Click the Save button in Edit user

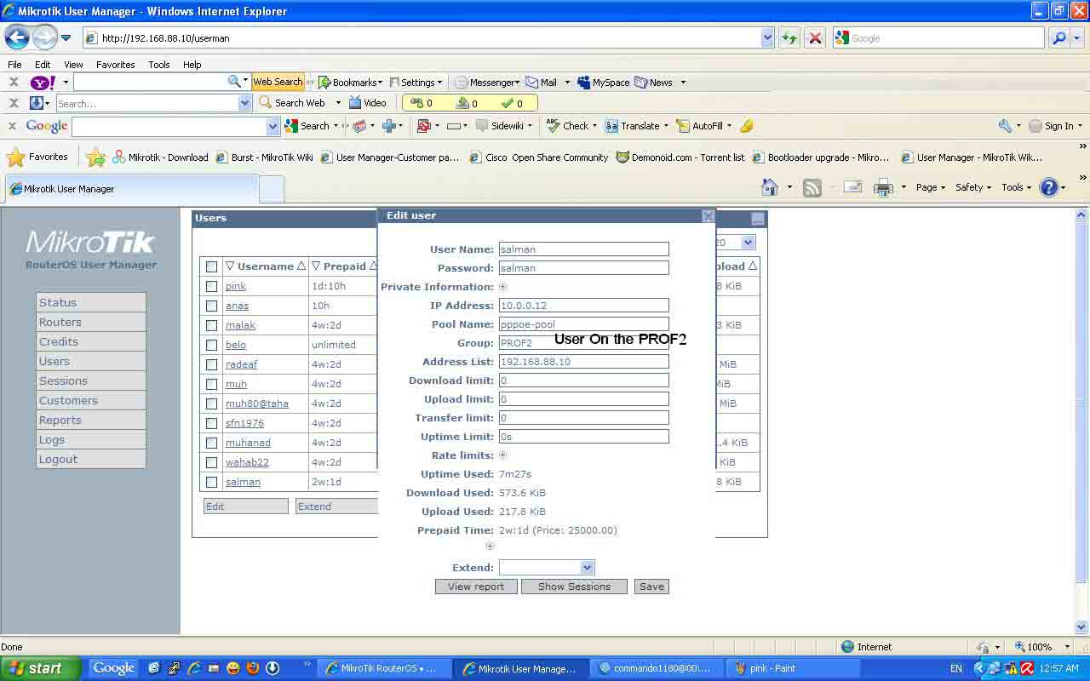[651, 587]
